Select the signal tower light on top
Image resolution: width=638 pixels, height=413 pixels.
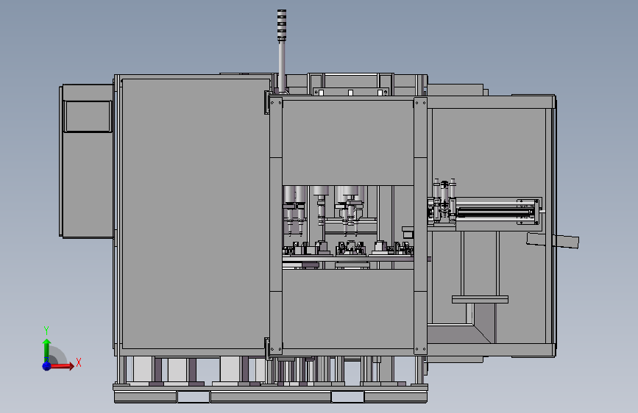pos(282,26)
